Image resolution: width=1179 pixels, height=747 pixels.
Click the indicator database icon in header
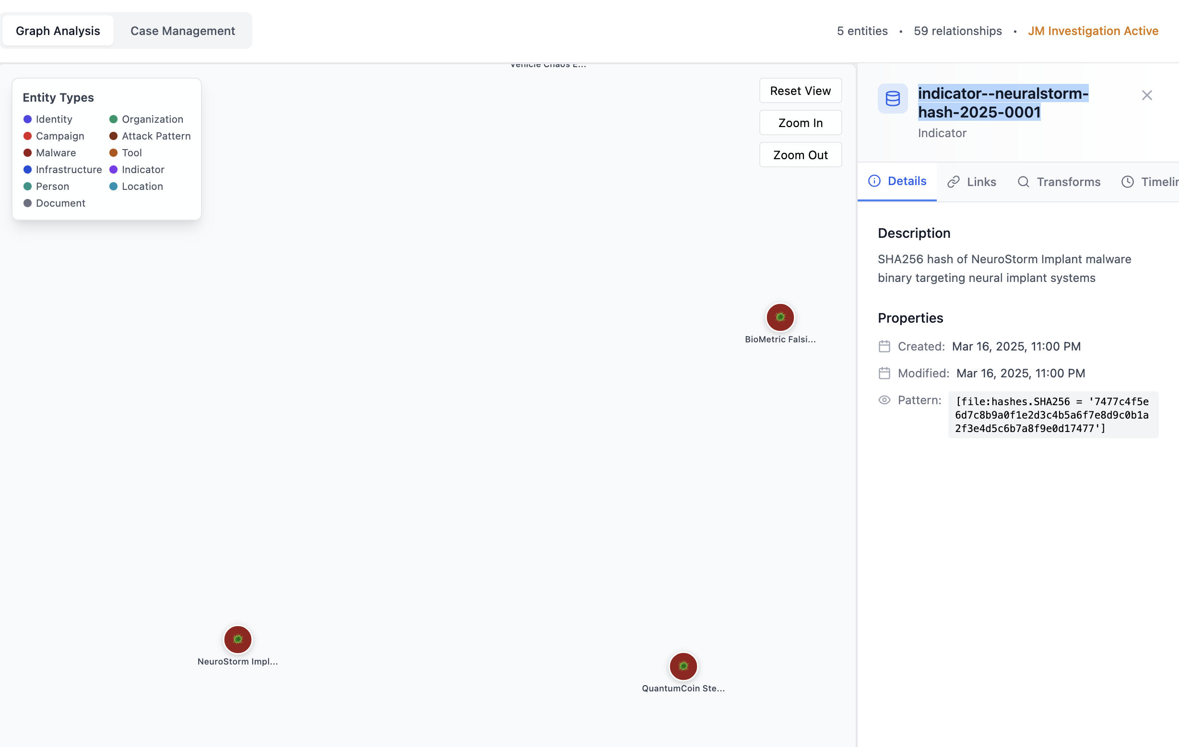(893, 98)
